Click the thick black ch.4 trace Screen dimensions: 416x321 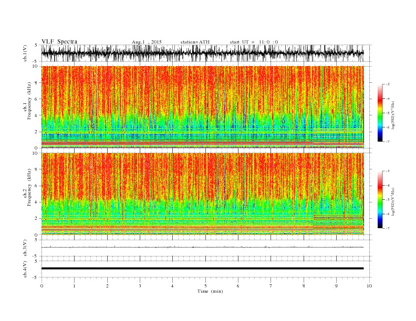pos(202,269)
